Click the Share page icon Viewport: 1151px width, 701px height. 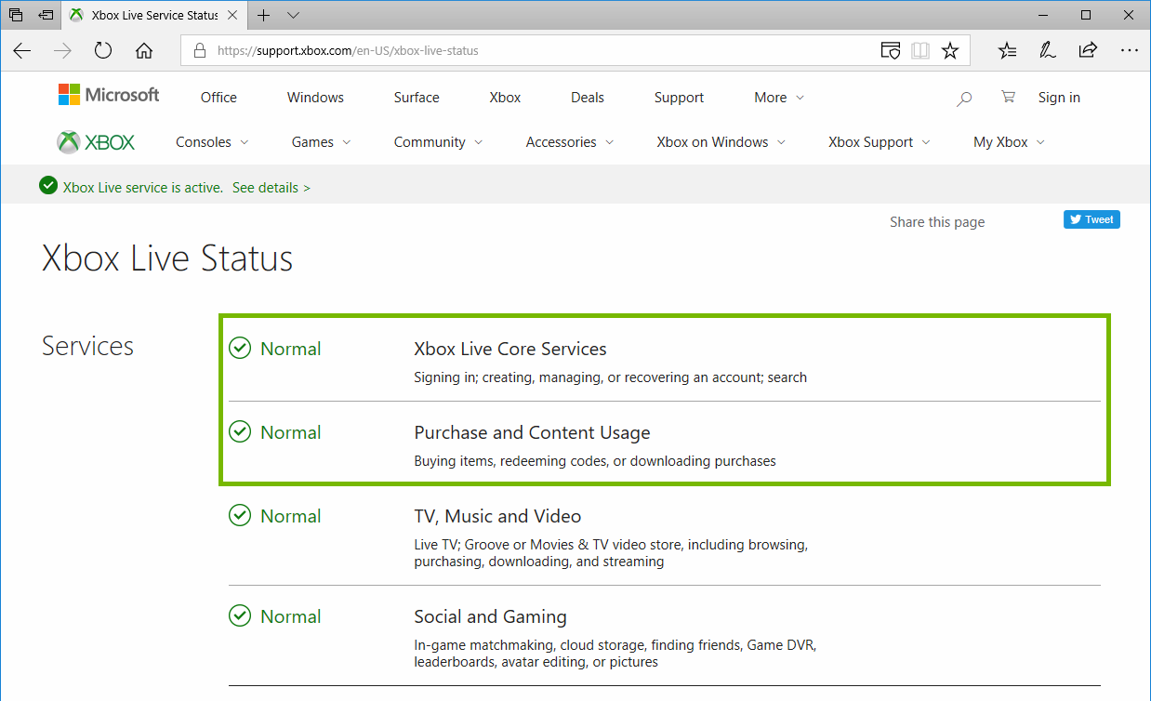click(1088, 51)
